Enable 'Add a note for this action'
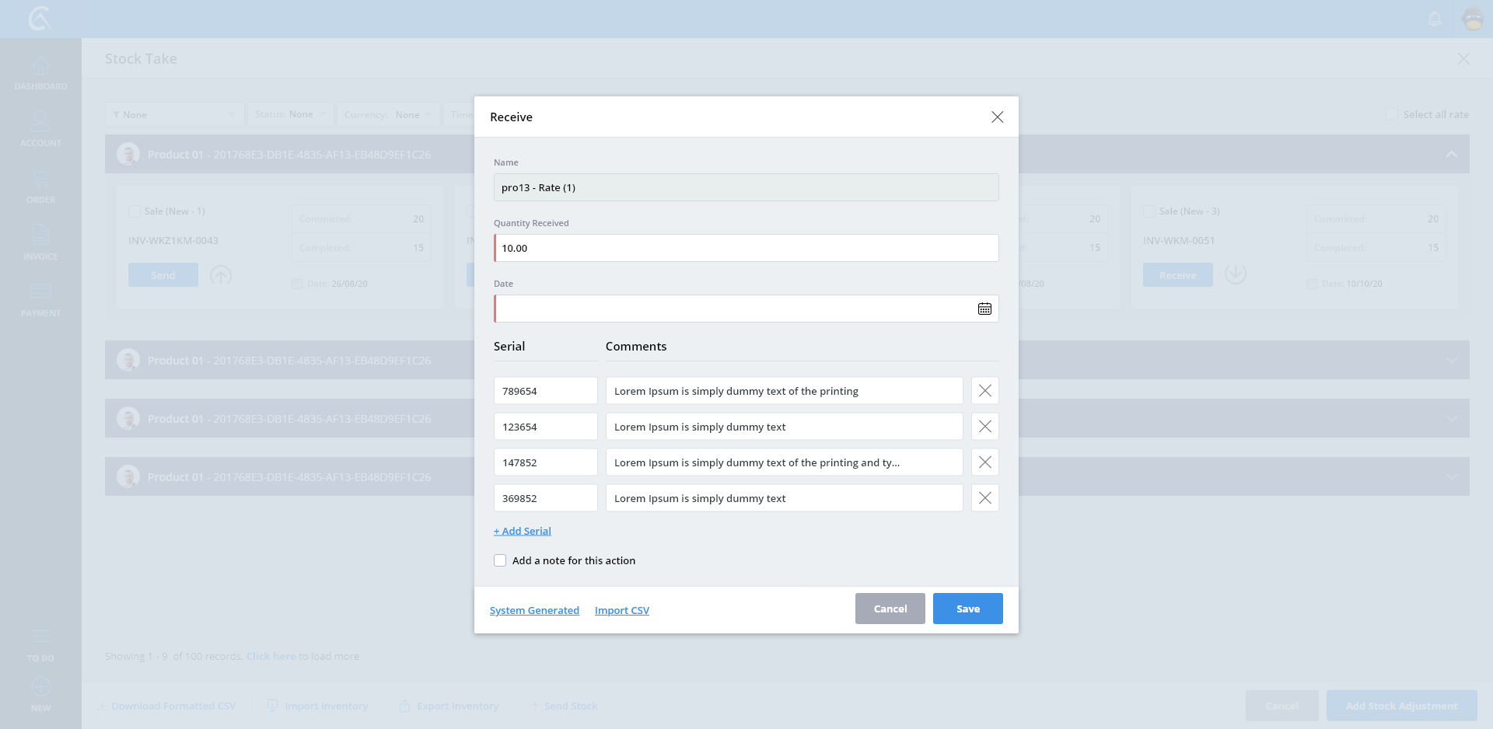 point(500,560)
